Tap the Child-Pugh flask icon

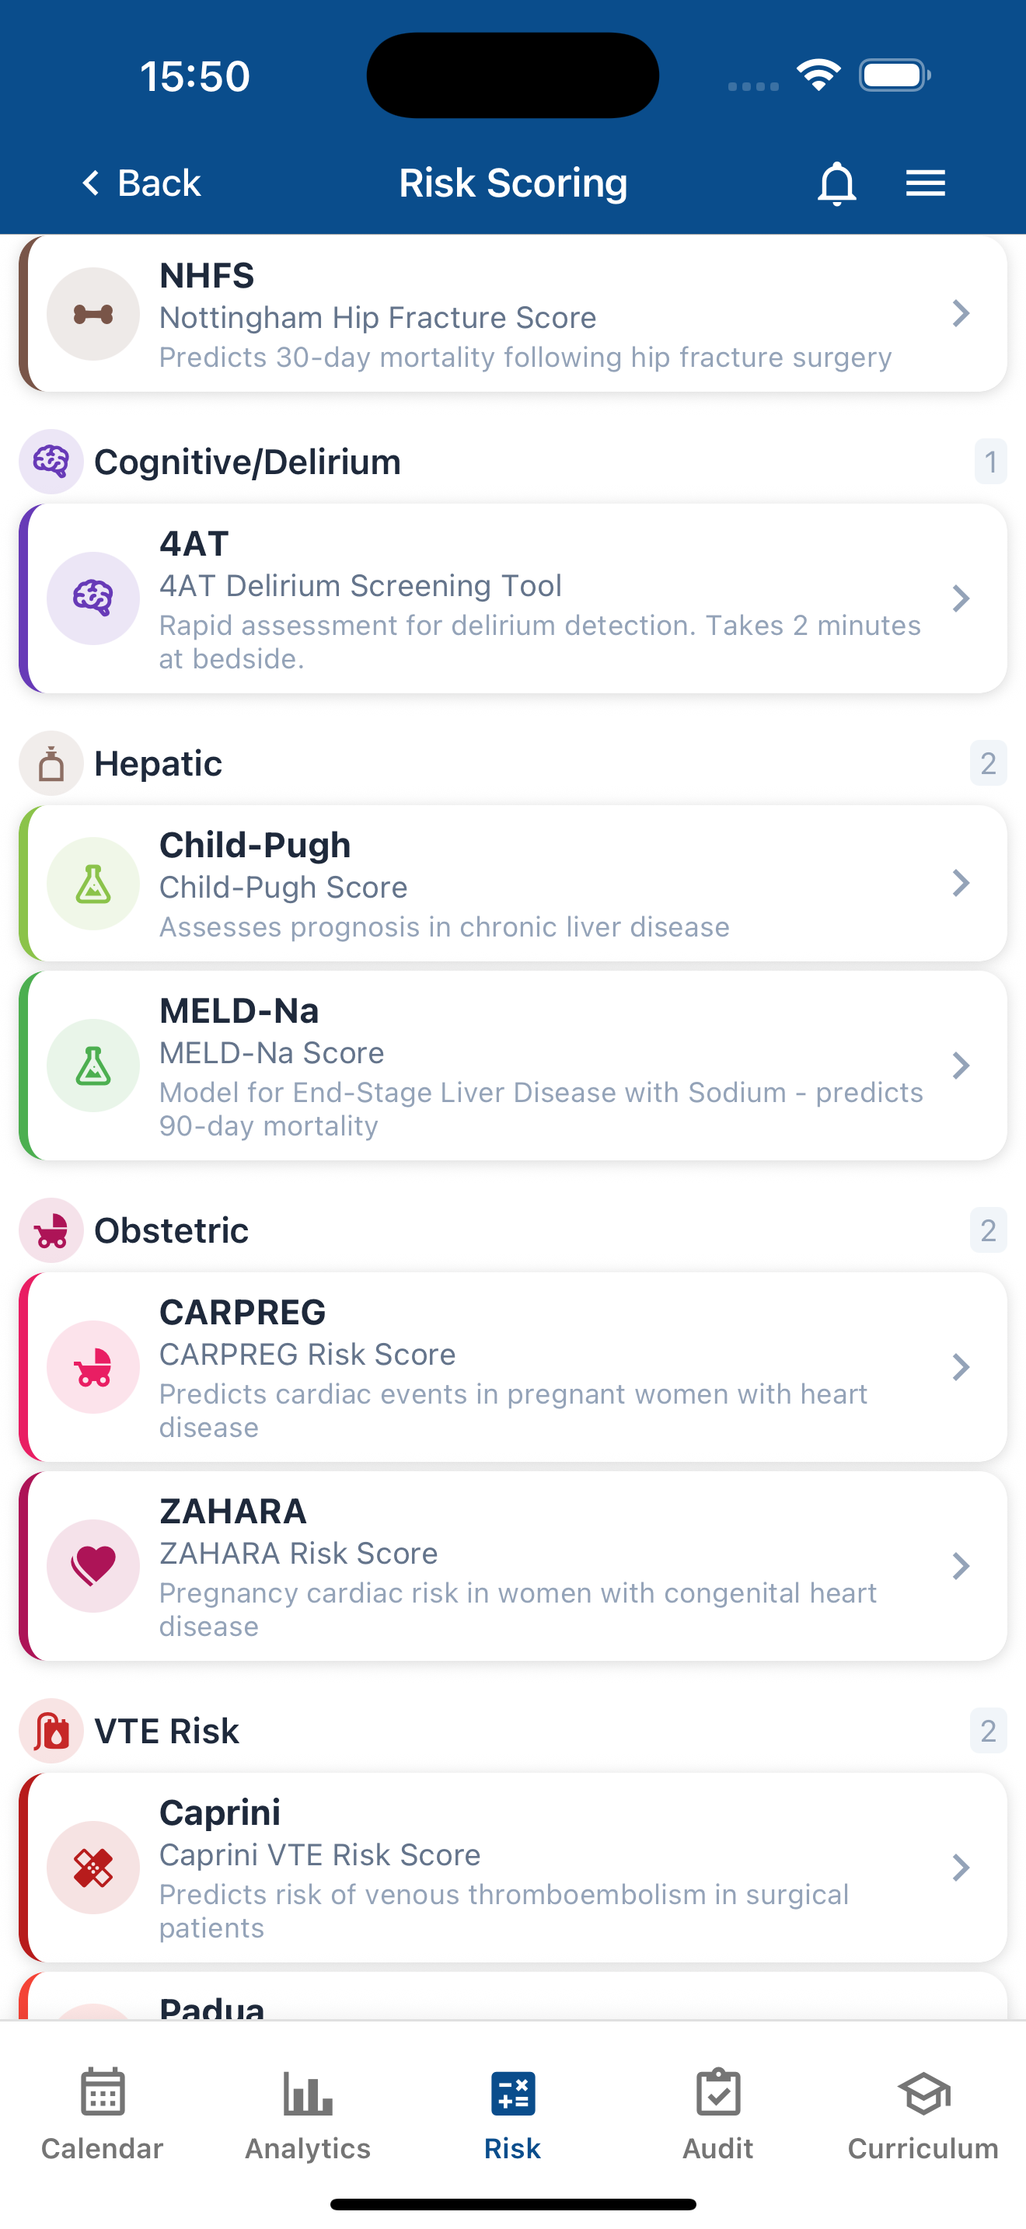pos(93,884)
